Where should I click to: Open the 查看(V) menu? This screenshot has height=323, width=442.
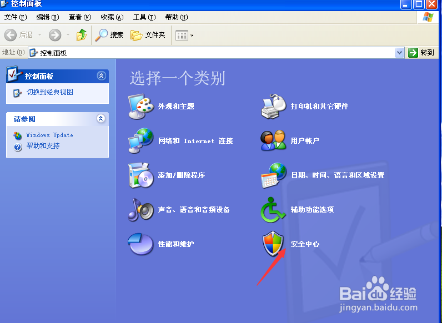pos(80,17)
